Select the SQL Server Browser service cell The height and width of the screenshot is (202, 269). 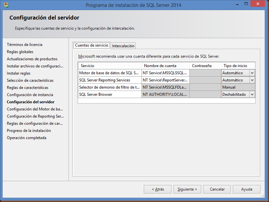click(x=110, y=94)
